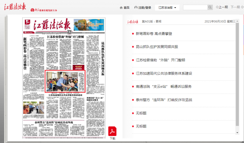Click the 江苏法治报 logo at top left
244x143 pixels.
[15, 7]
